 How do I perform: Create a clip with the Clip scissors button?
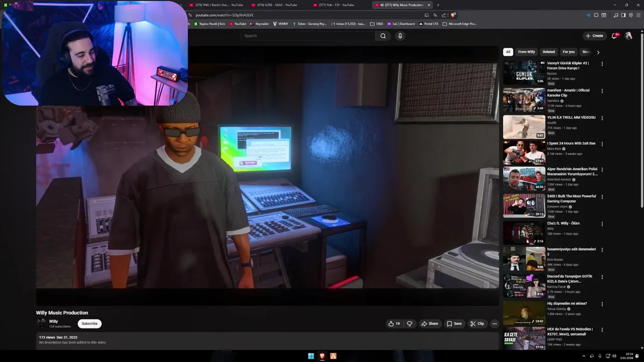tap(477, 324)
